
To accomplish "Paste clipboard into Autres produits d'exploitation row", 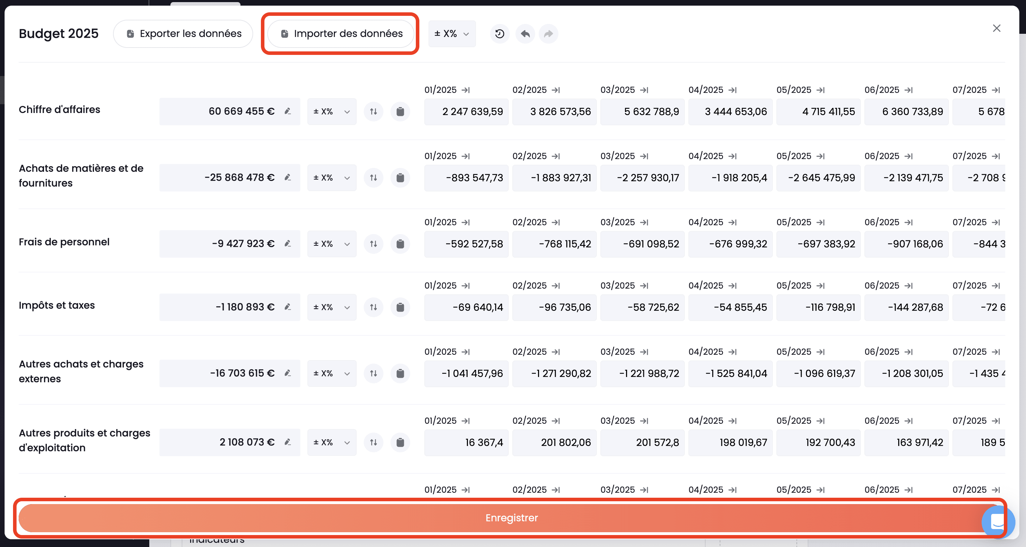I will [400, 442].
